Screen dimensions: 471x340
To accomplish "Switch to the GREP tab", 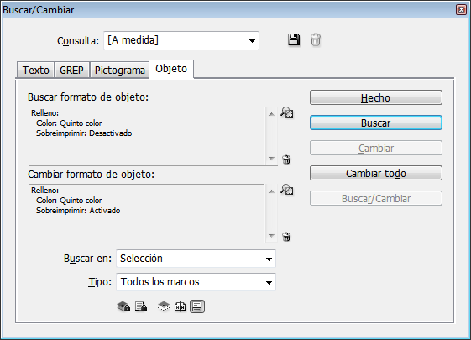I will pos(72,71).
